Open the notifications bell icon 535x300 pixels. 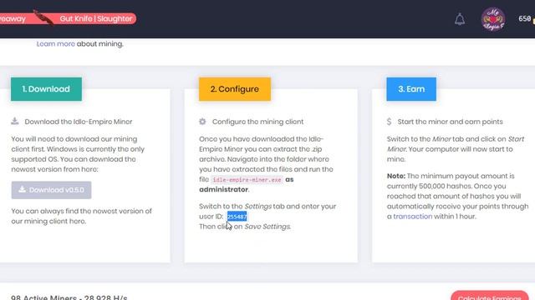point(460,19)
